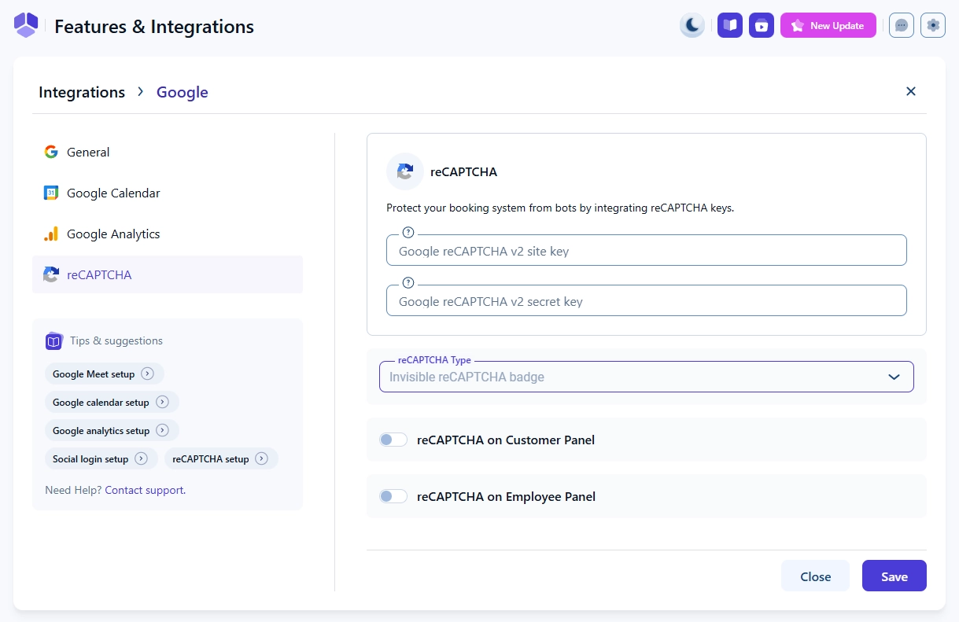Go back to Integrations breadcrumb
The width and height of the screenshot is (959, 622).
tap(82, 92)
